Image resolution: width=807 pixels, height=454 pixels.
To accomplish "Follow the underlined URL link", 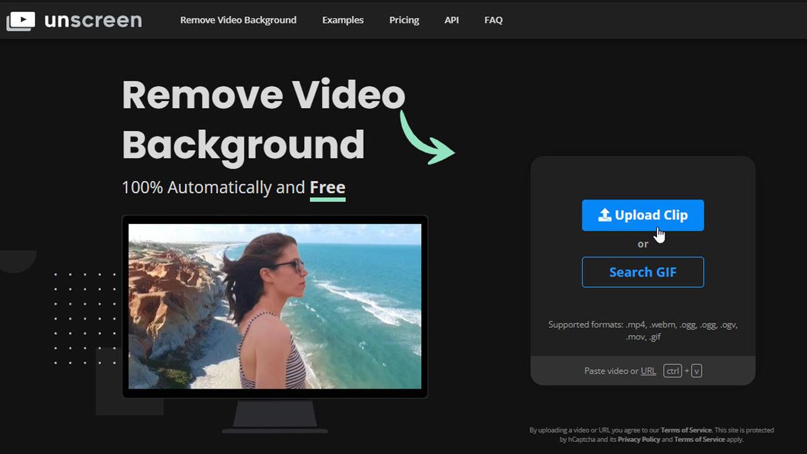I will (648, 371).
